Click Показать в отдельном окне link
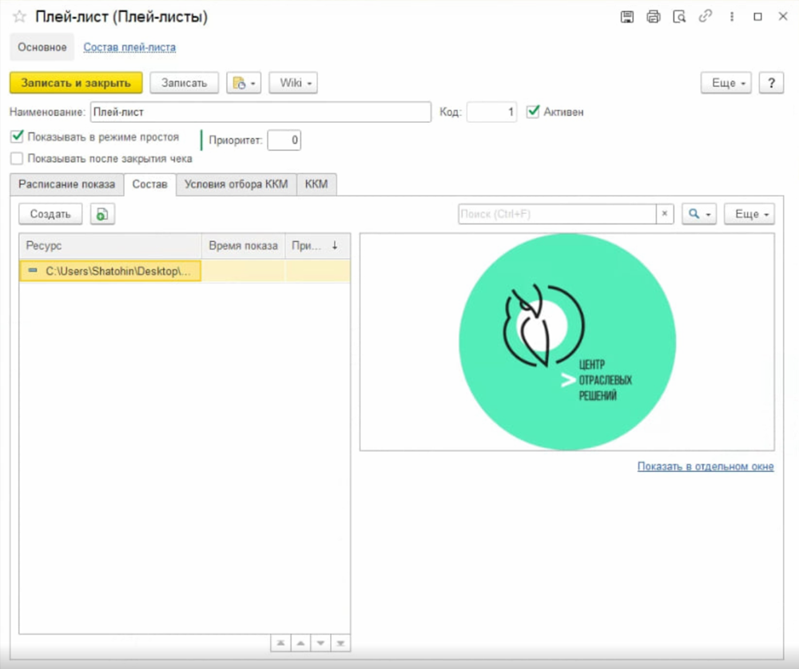Viewport: 799px width, 669px height. tap(706, 466)
